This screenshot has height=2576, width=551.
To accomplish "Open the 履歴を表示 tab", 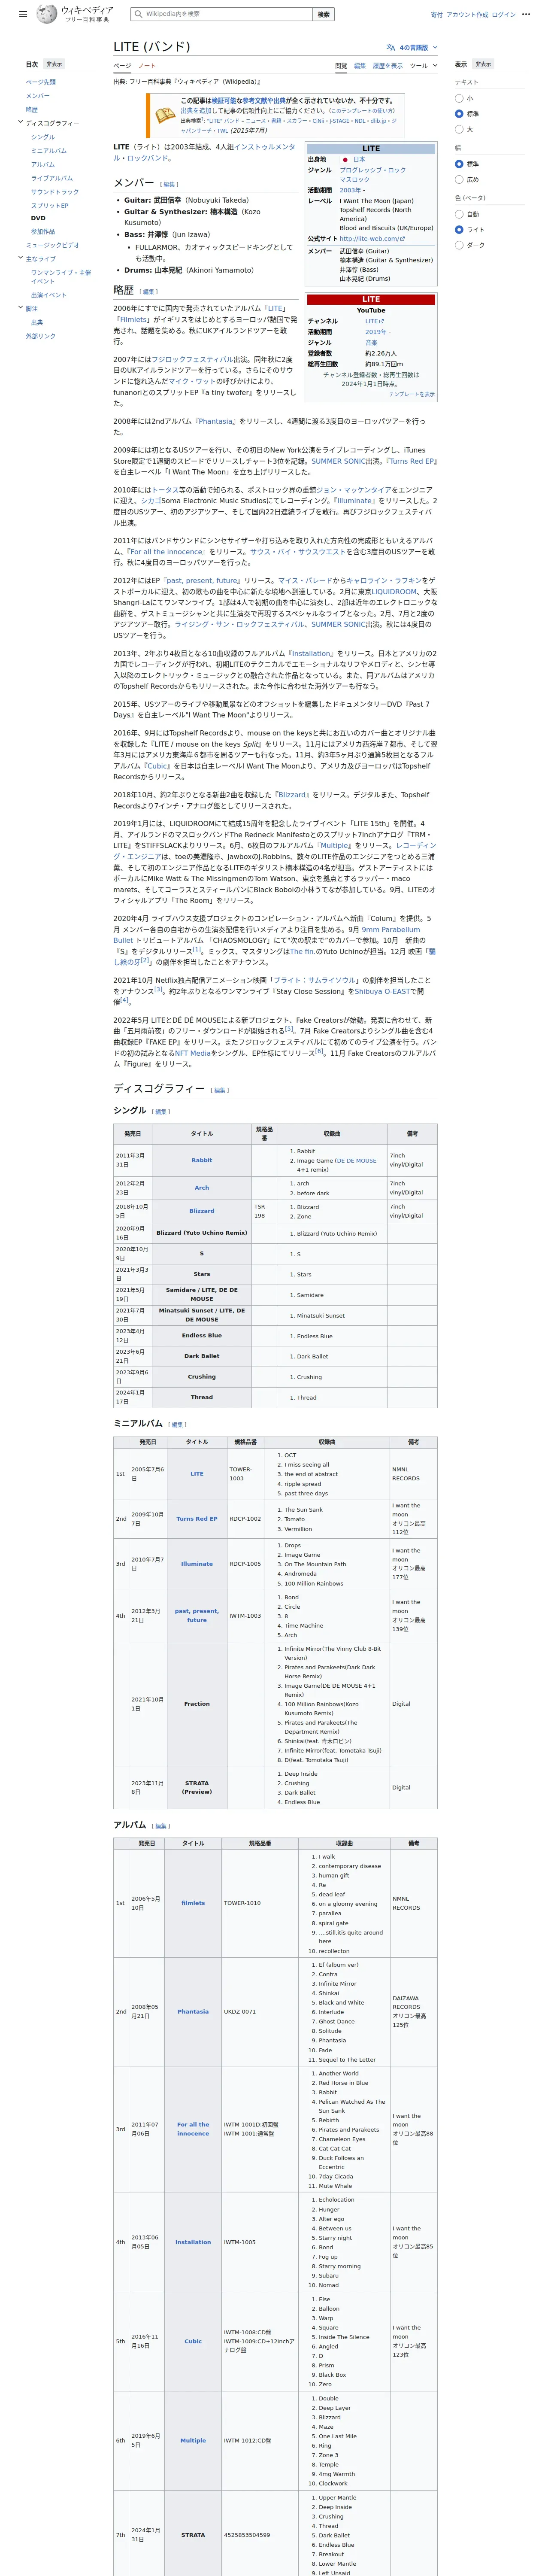I will (388, 66).
